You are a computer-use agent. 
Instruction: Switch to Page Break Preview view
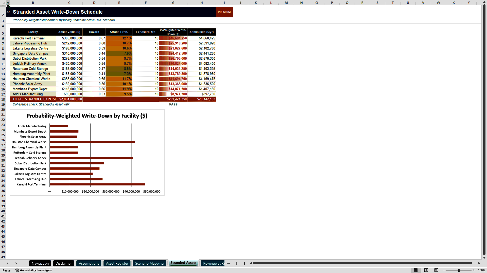coord(436,270)
